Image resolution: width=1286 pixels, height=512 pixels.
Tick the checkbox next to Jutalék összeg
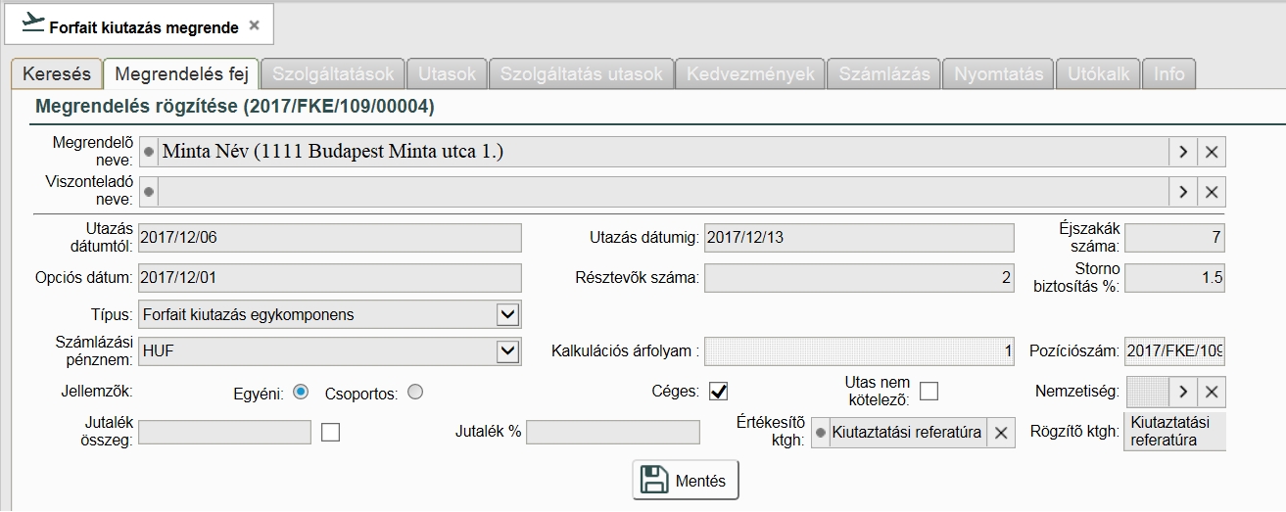point(330,432)
